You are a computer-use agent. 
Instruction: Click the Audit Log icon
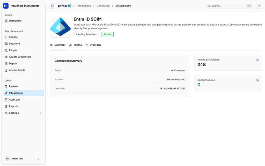point(6,100)
